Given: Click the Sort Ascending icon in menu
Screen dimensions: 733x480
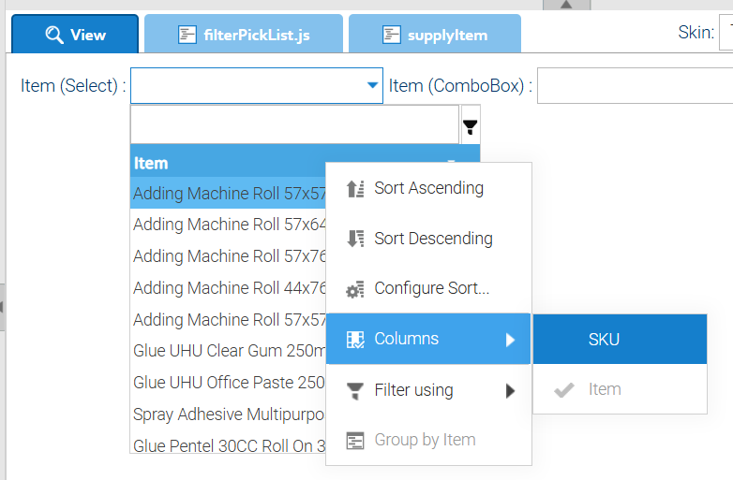Looking at the screenshot, I should 355,189.
